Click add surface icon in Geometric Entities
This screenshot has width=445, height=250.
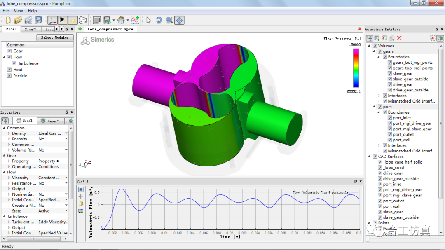point(377,38)
